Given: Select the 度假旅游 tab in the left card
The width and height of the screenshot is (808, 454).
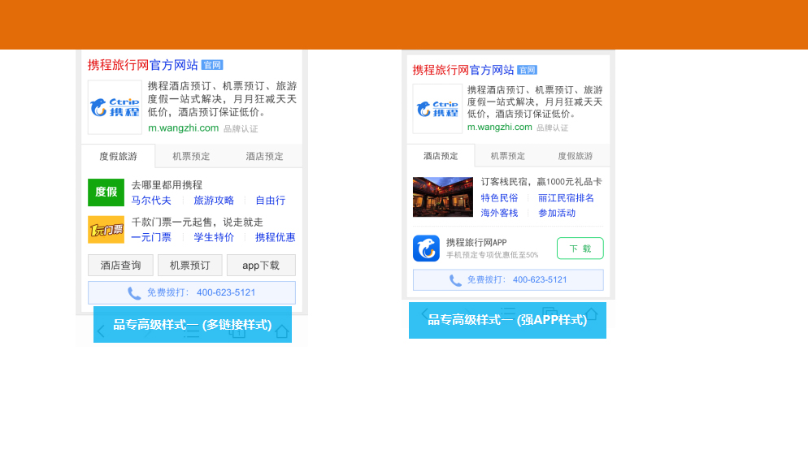Looking at the screenshot, I should point(118,156).
